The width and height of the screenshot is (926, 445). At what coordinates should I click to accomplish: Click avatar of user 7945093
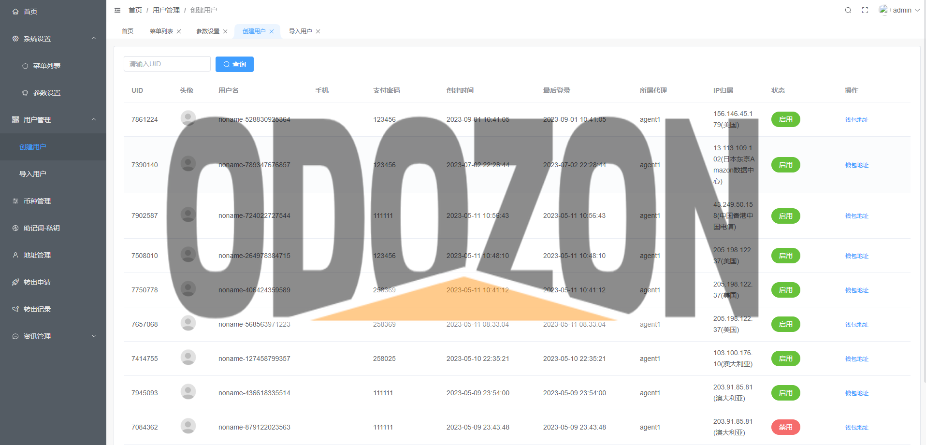(188, 392)
